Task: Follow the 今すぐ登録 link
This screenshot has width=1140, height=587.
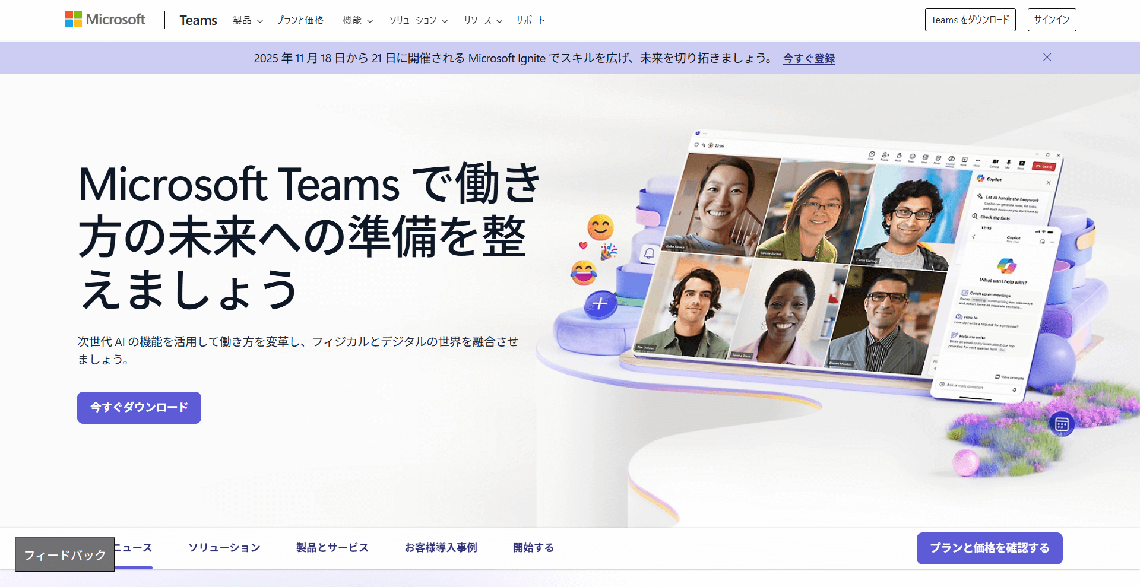Action: click(809, 58)
